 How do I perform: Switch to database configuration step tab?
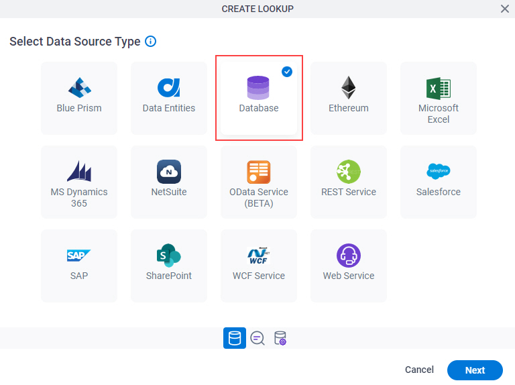[280, 338]
